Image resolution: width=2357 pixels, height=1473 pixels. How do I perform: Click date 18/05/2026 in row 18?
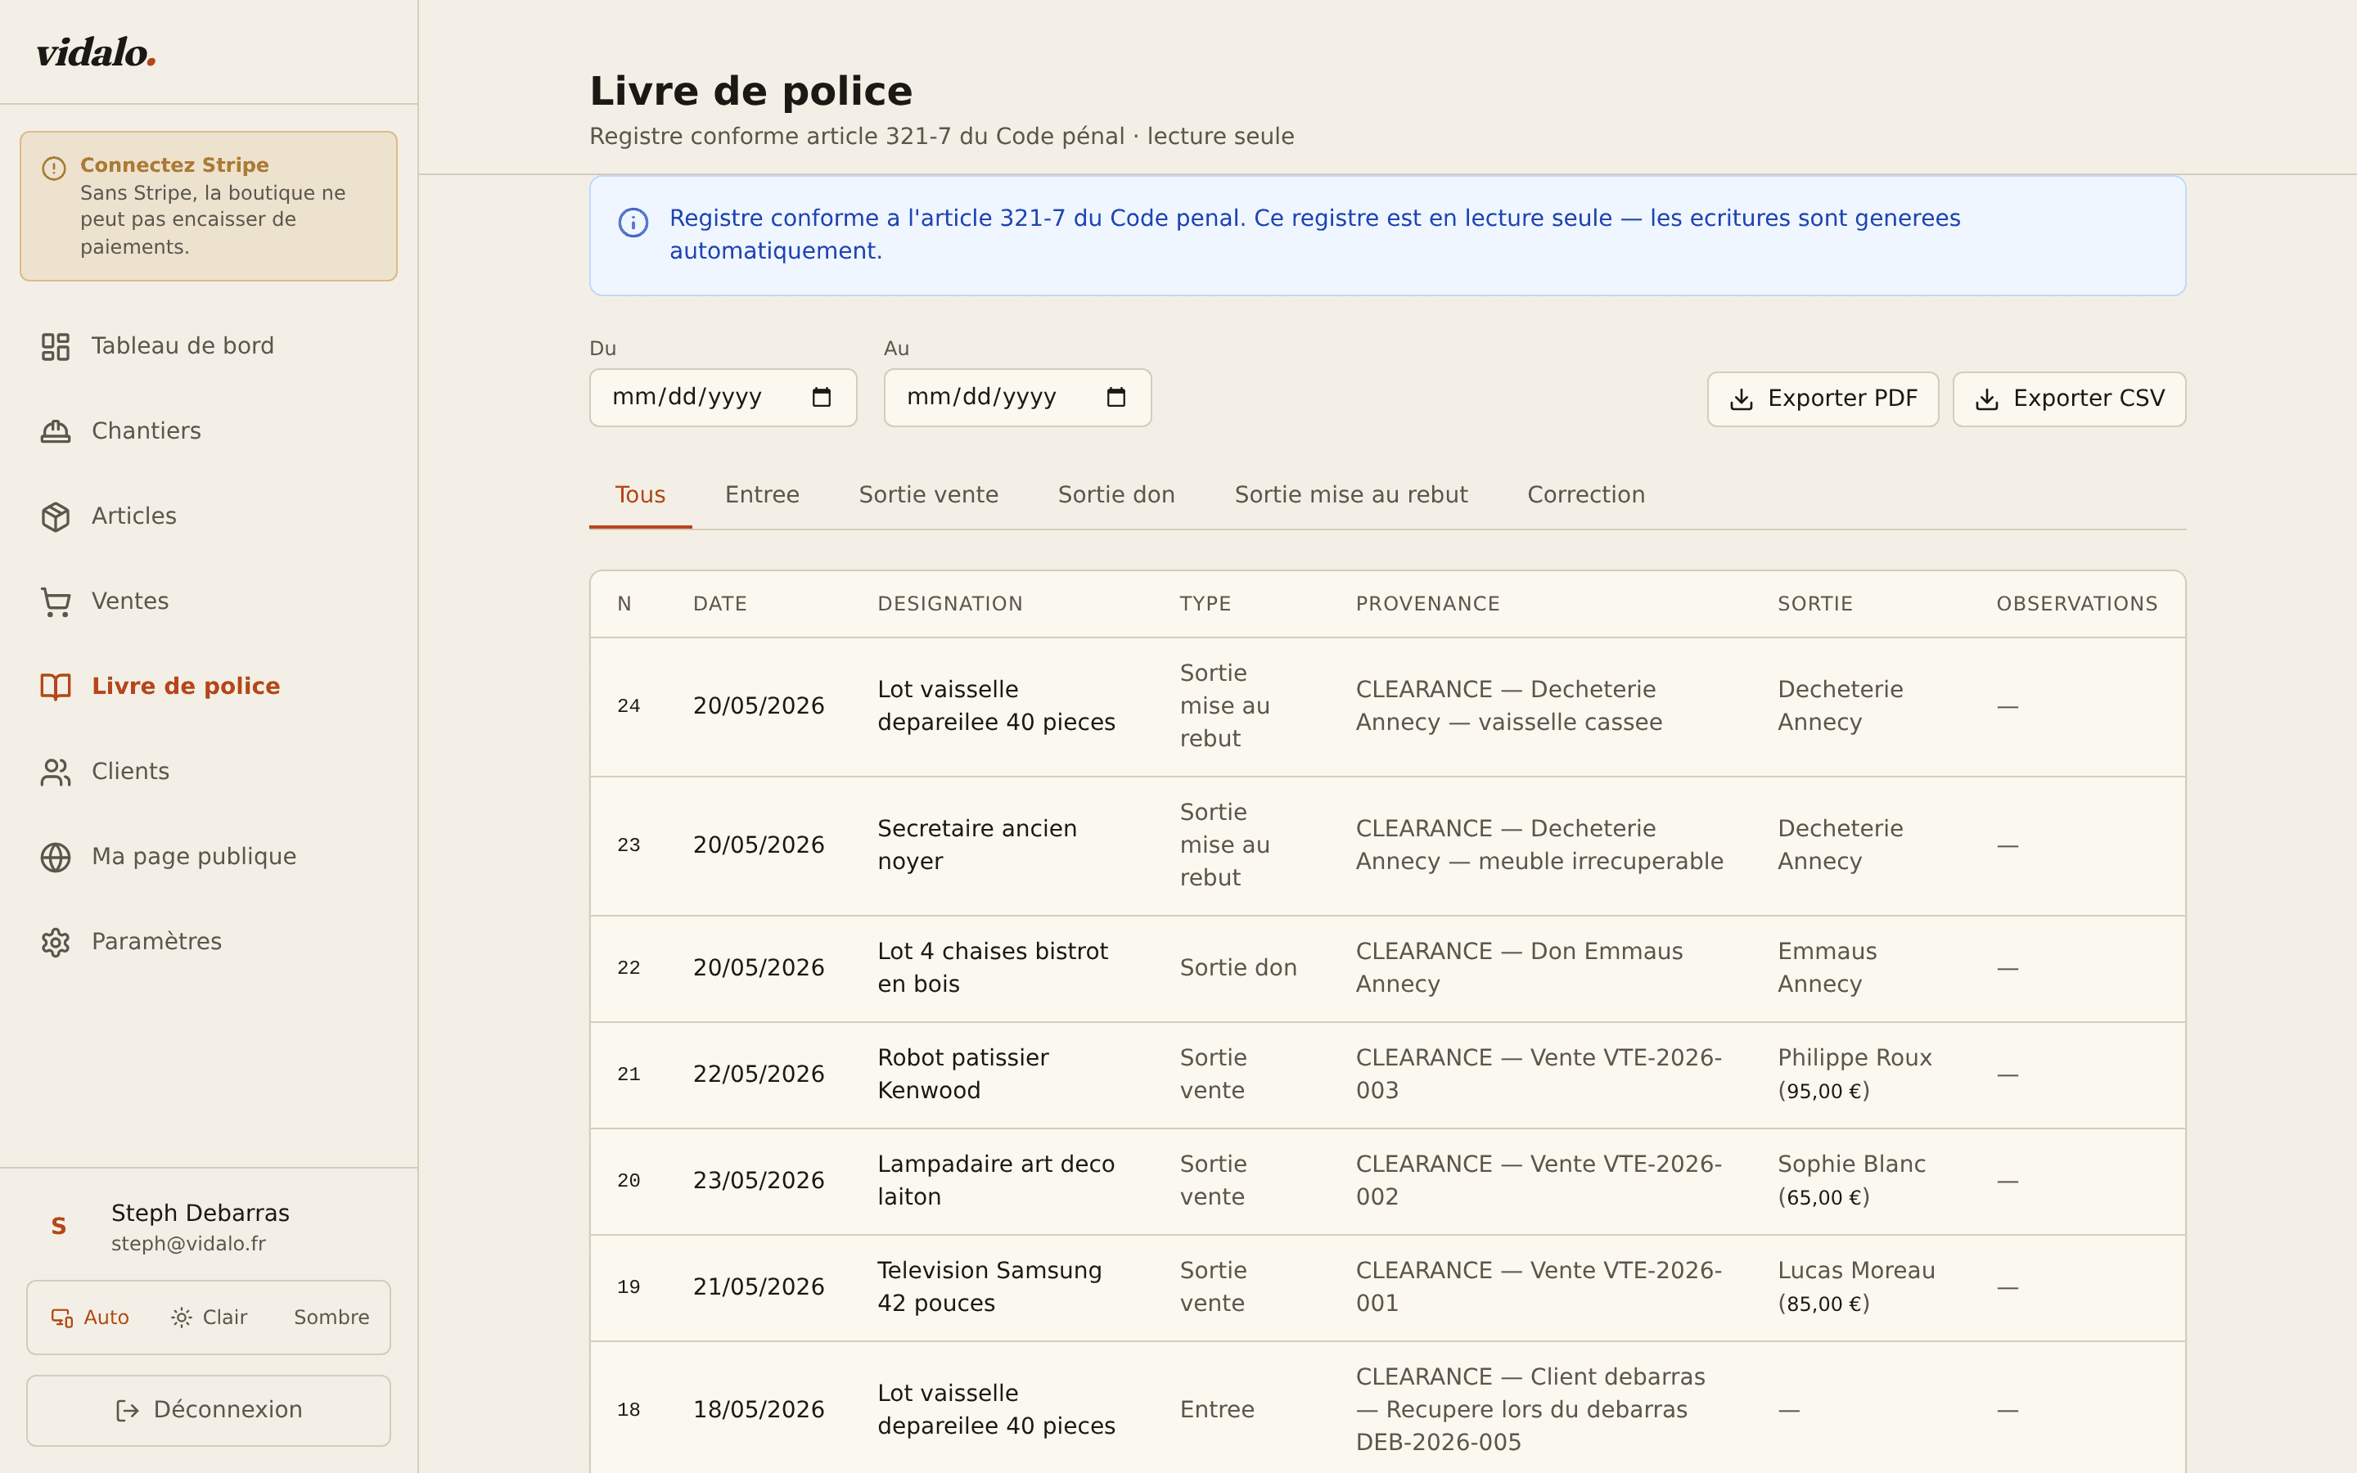tap(759, 1410)
